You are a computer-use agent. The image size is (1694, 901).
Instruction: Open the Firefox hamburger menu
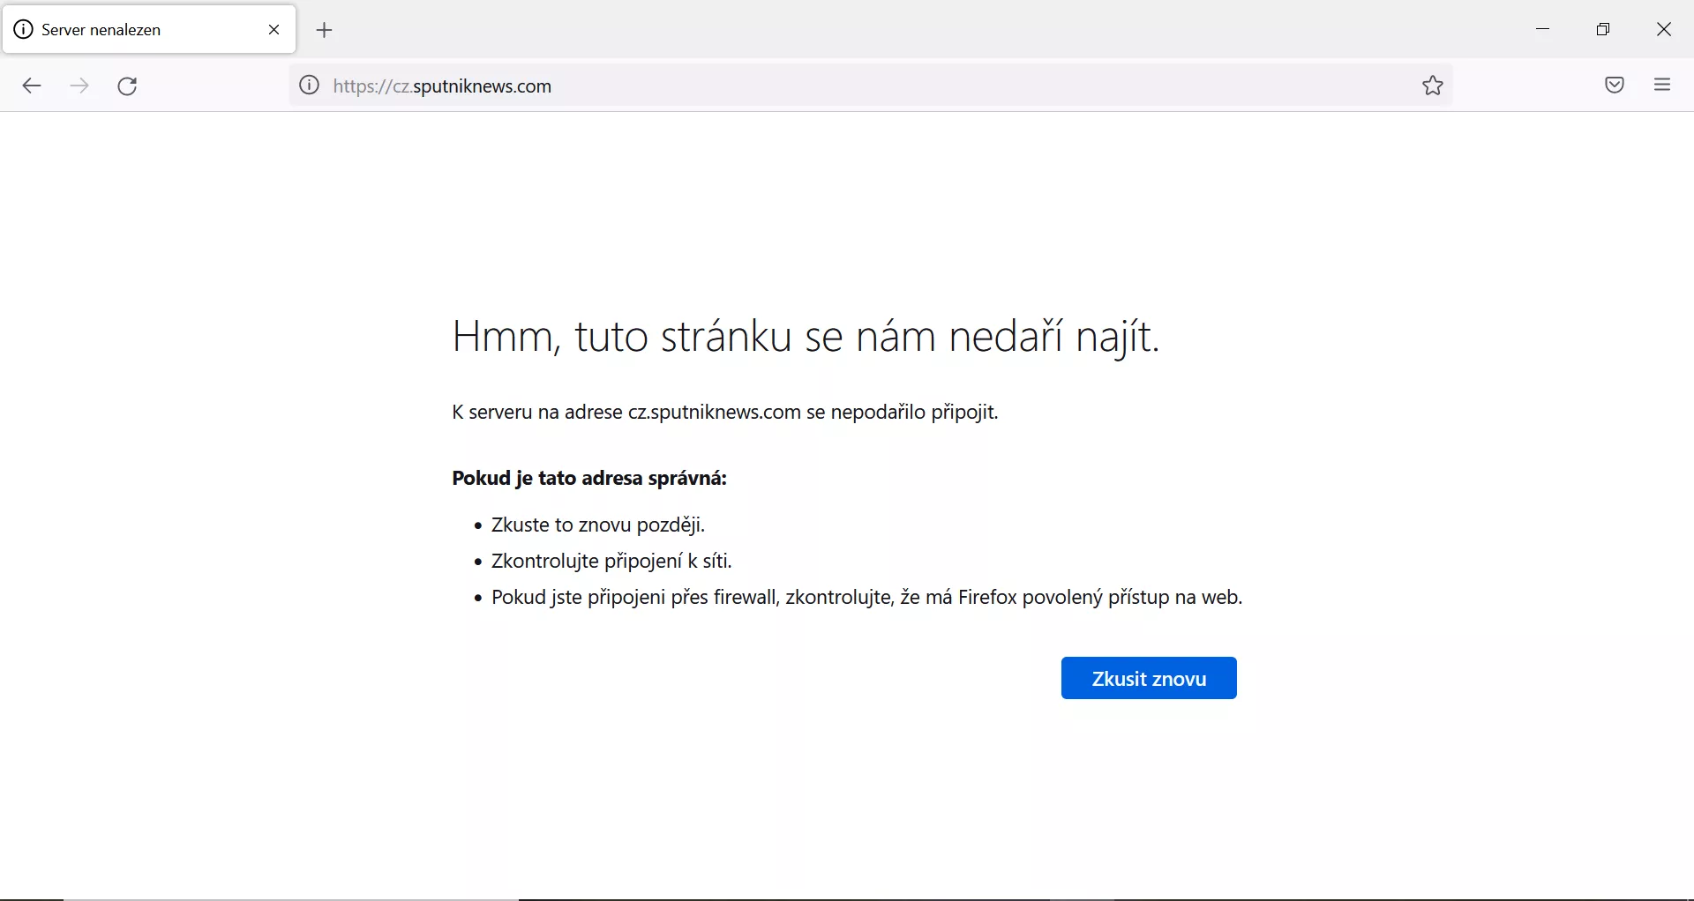pyautogui.click(x=1662, y=85)
